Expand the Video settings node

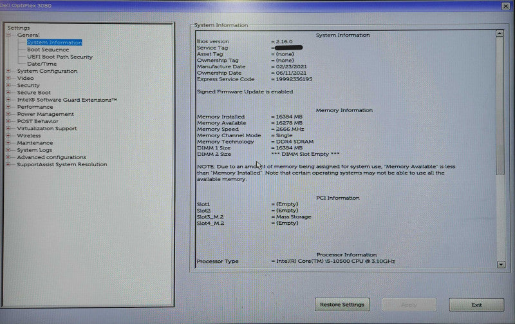8,78
